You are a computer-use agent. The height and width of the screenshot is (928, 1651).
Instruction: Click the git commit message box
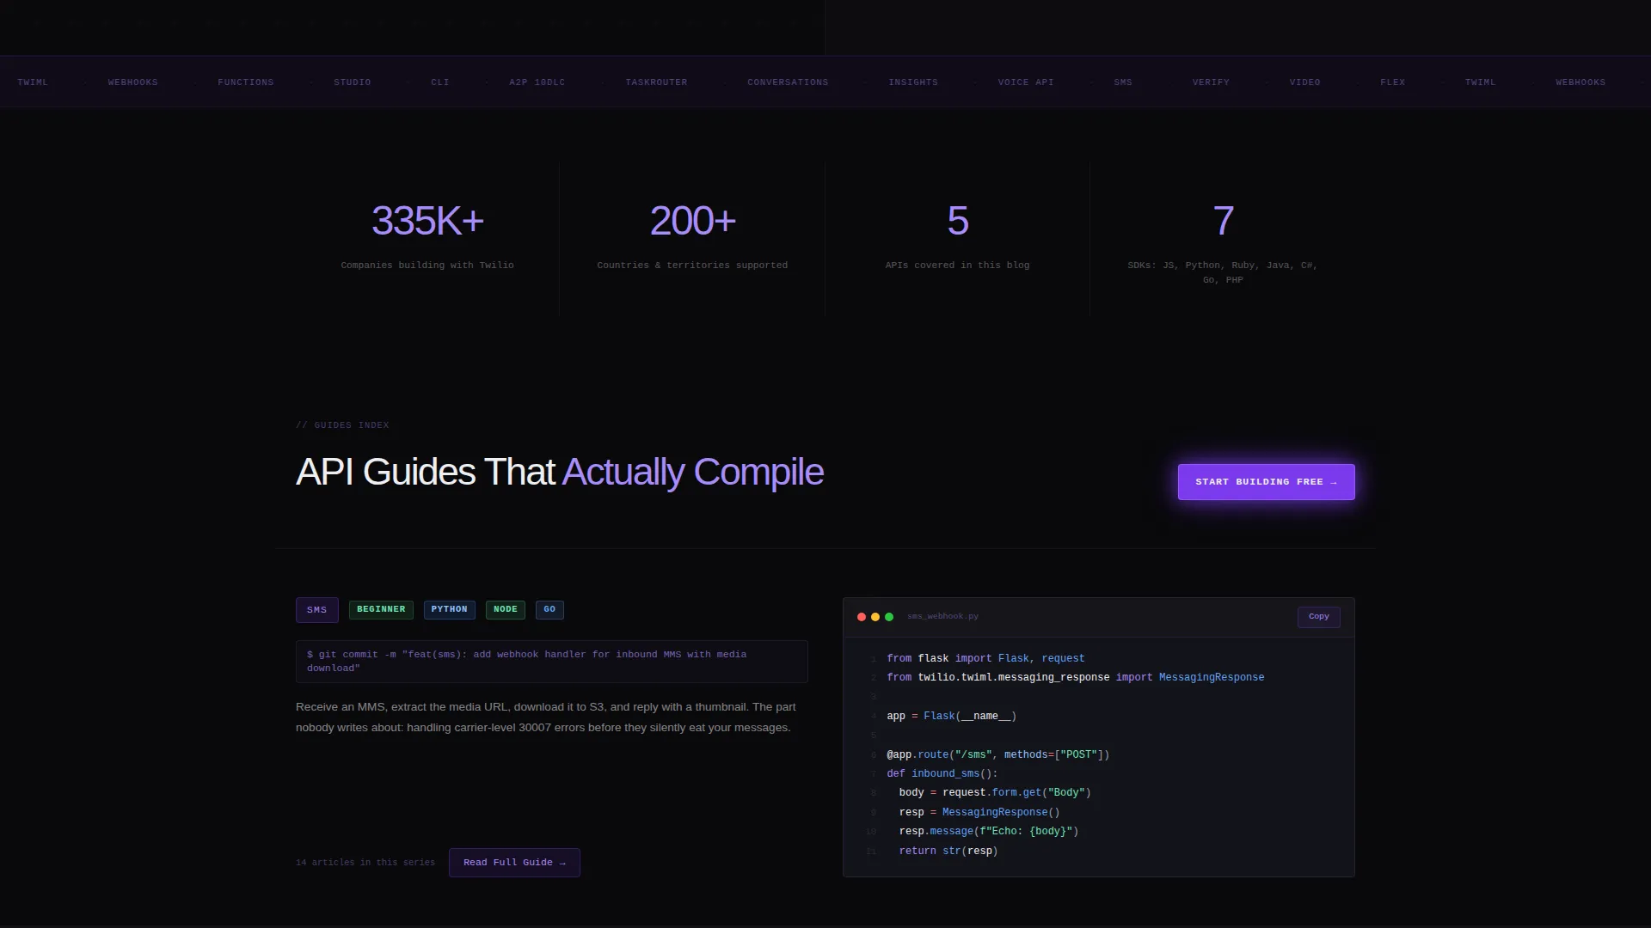[551, 662]
